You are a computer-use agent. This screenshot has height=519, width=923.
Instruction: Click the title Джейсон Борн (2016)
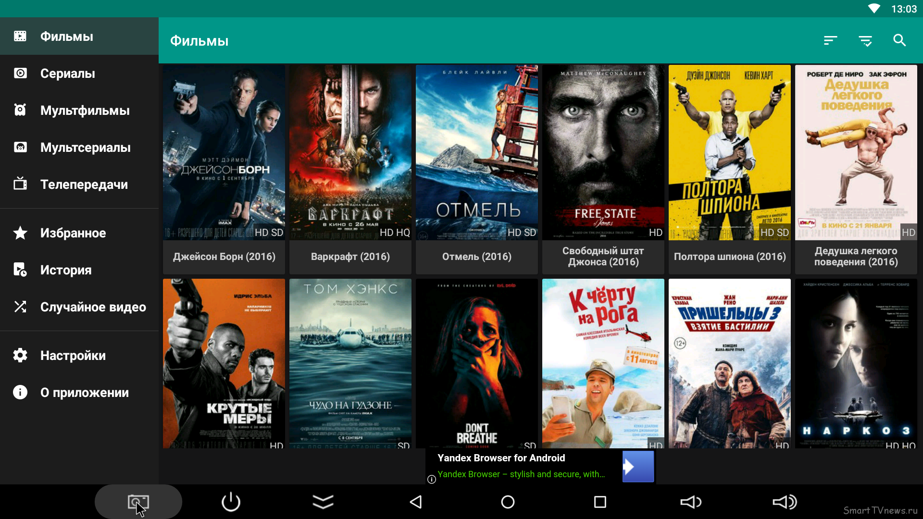coord(224,257)
